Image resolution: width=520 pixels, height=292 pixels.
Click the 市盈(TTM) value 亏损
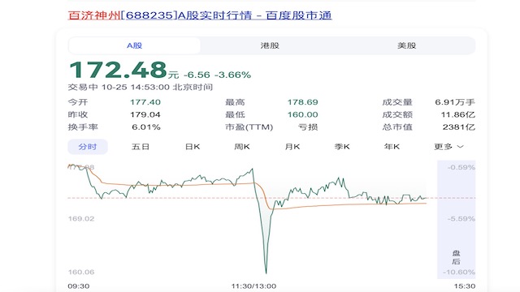point(308,127)
